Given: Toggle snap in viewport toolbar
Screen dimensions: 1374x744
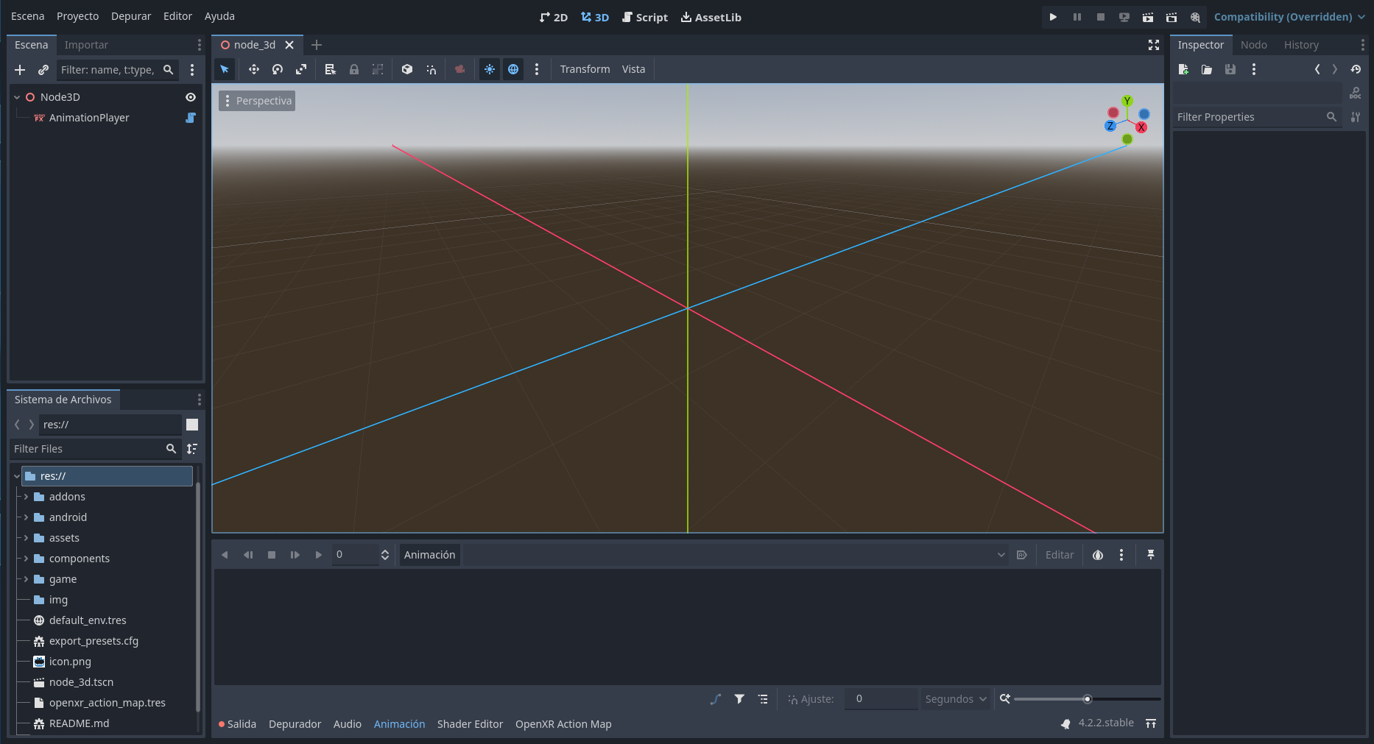Looking at the screenshot, I should pos(431,69).
